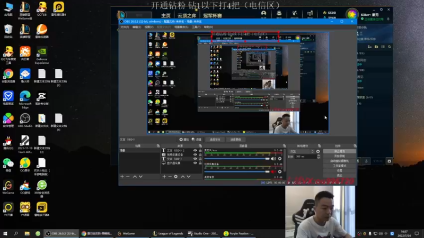Toggle lock on 视频采集设备 source
The height and width of the screenshot is (238, 424).
coord(200,154)
